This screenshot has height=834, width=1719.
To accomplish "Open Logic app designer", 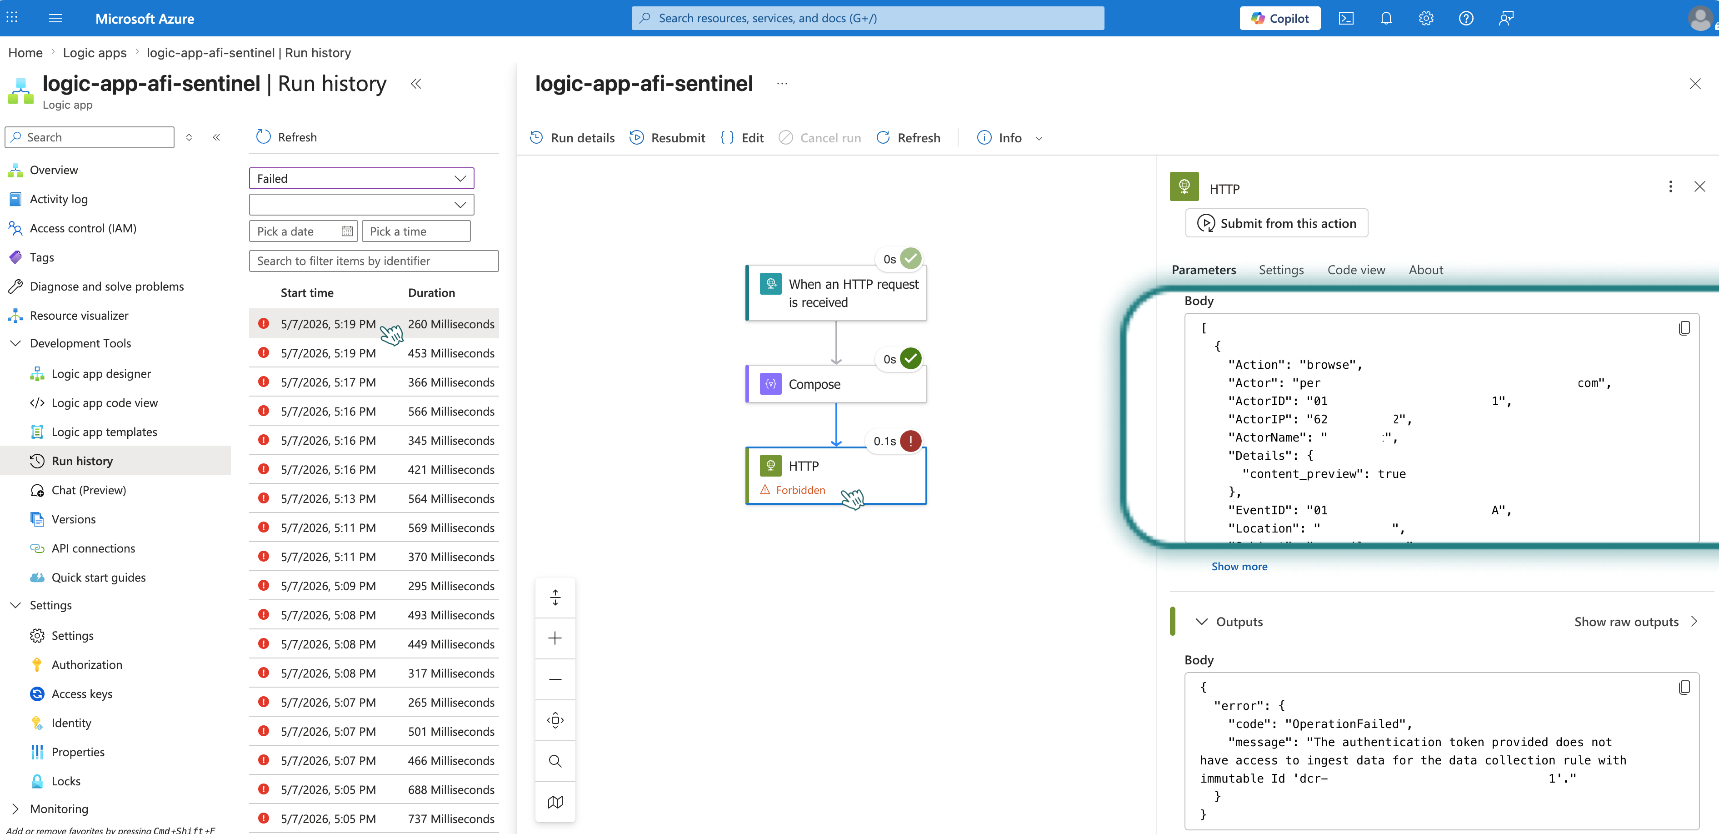I will pyautogui.click(x=101, y=374).
